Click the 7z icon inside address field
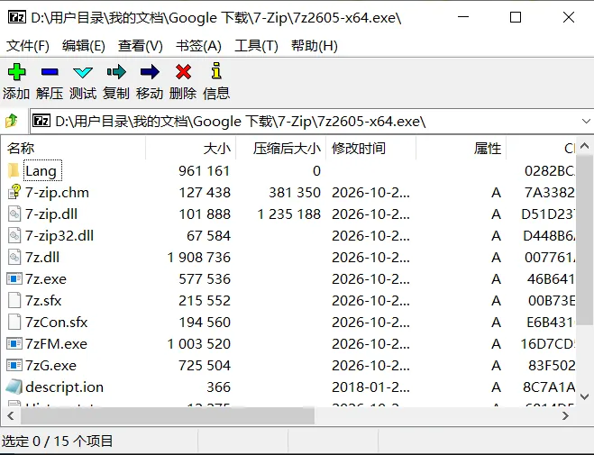The image size is (594, 455). 41,121
